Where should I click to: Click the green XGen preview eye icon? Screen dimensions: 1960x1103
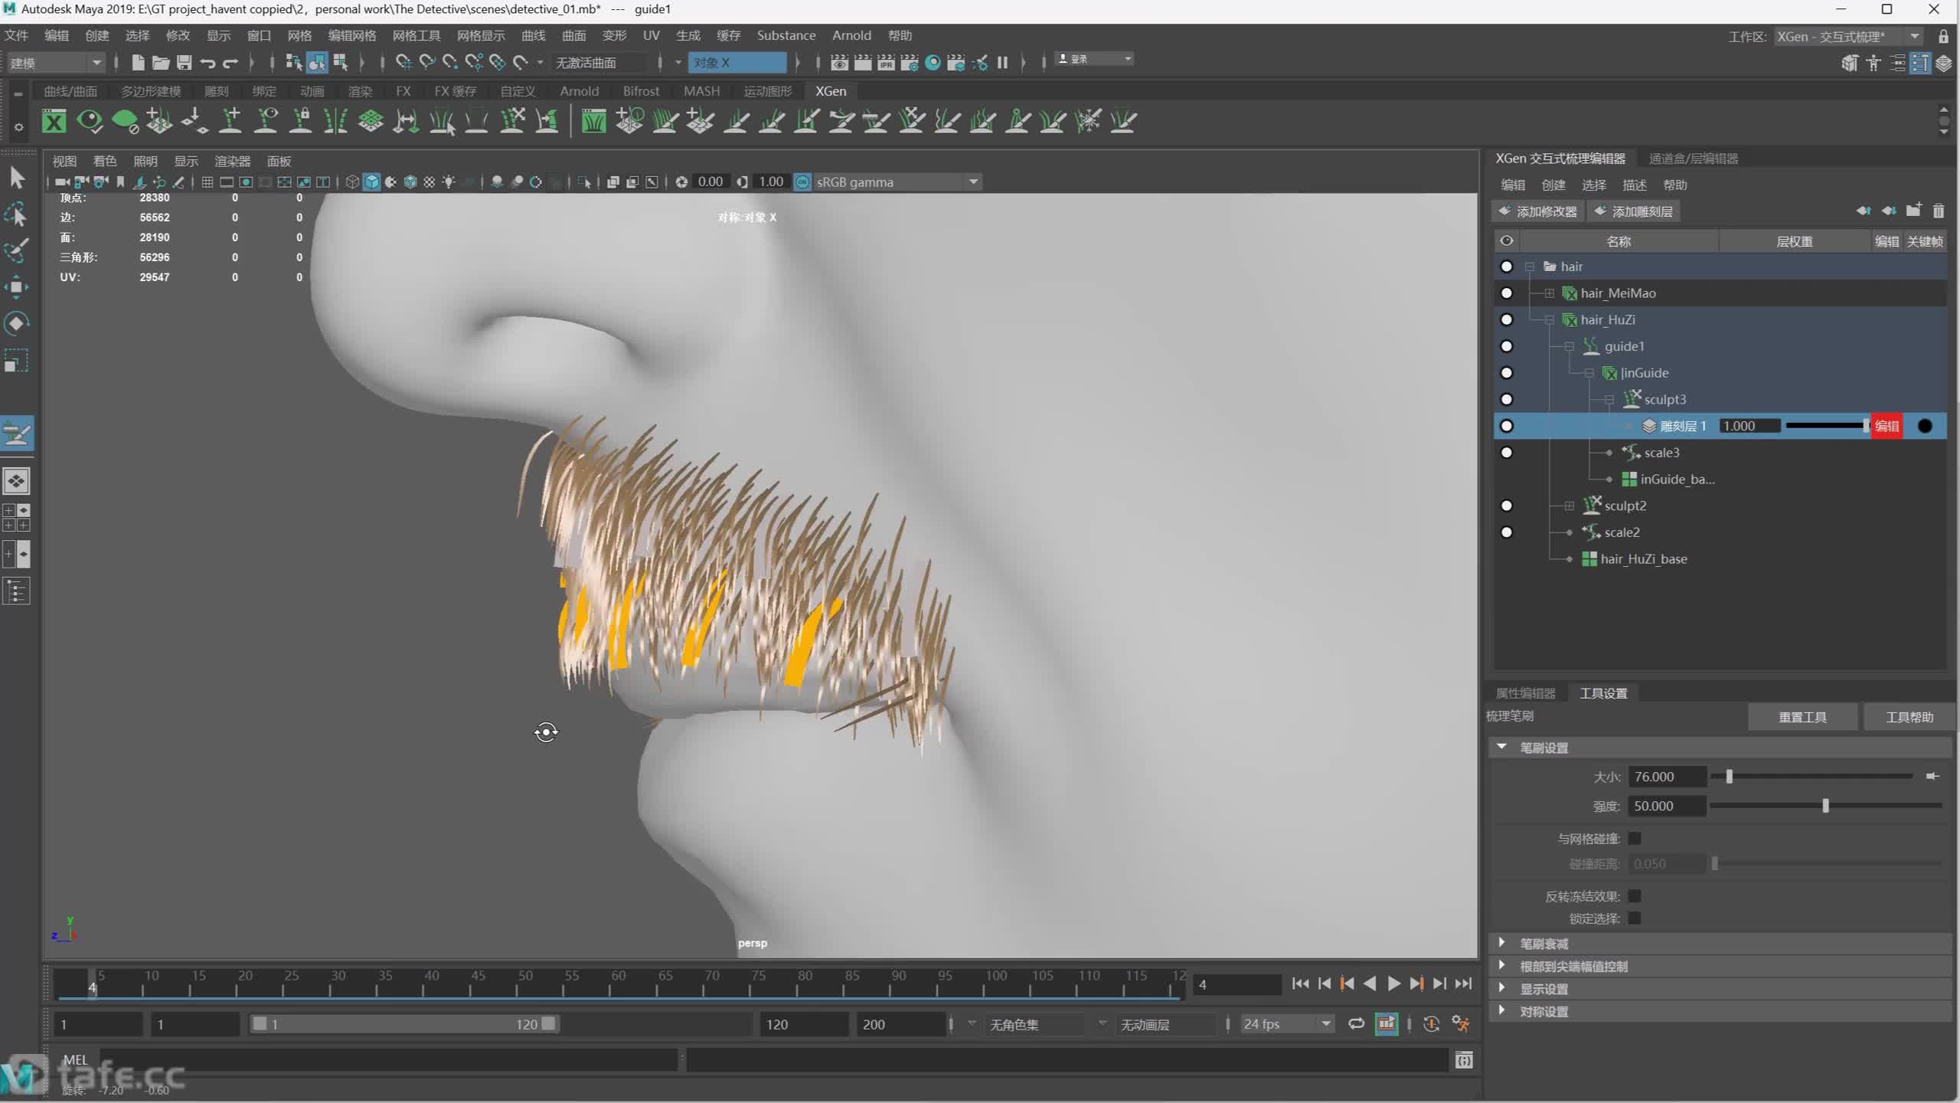(90, 121)
